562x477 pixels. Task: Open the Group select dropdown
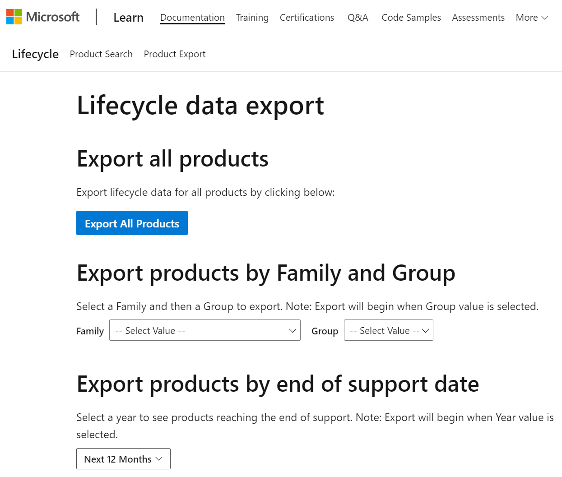pyautogui.click(x=388, y=330)
